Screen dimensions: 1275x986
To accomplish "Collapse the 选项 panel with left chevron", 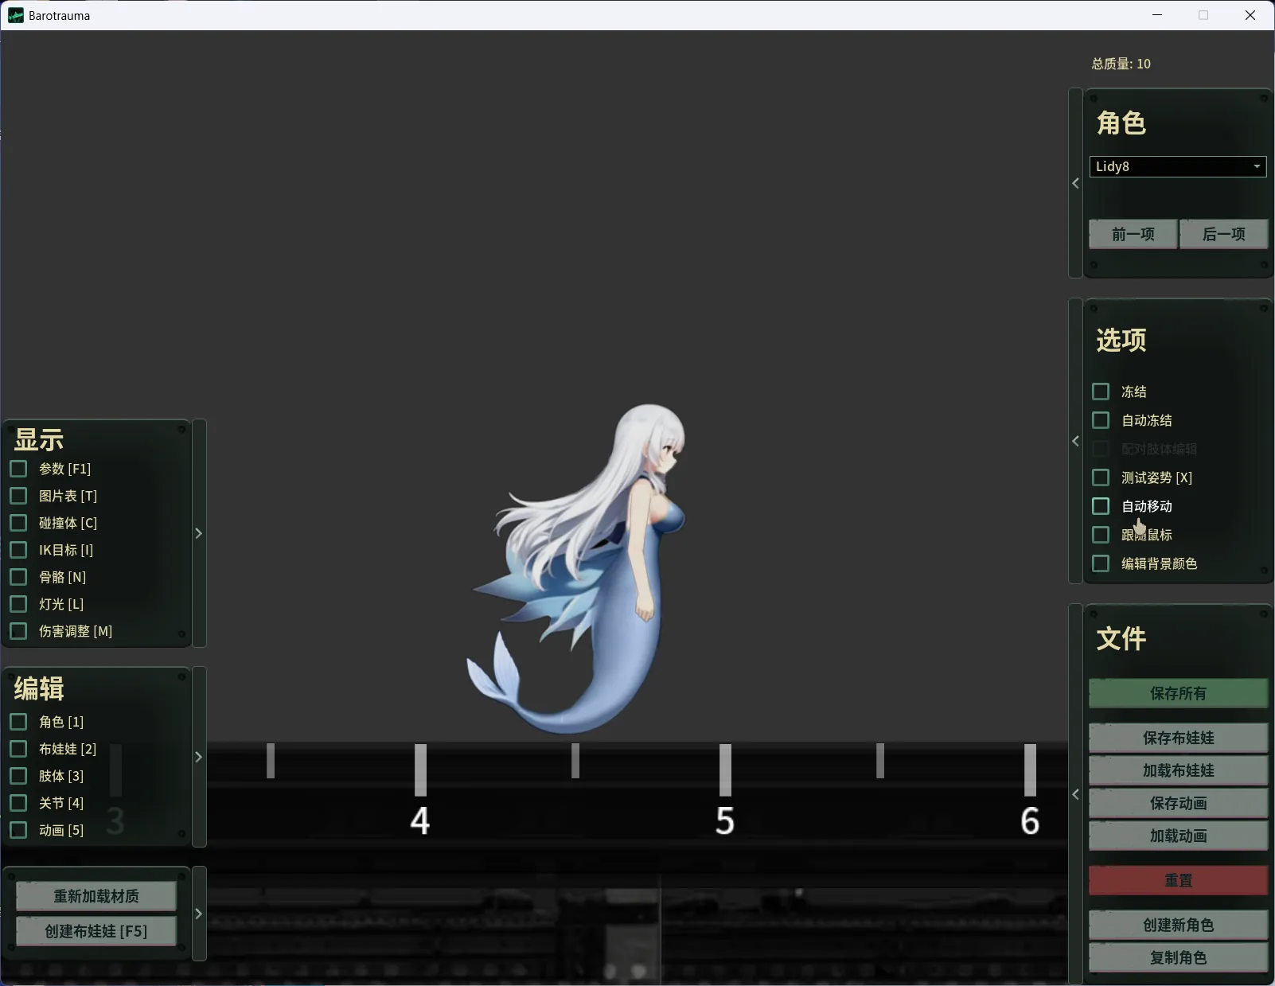I will [1075, 441].
